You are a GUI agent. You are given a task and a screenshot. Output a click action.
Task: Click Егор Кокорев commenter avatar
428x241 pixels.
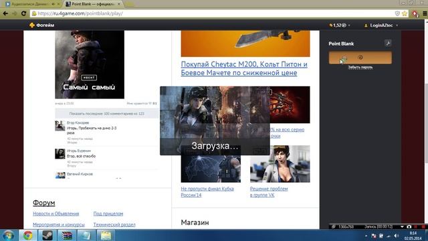point(60,126)
